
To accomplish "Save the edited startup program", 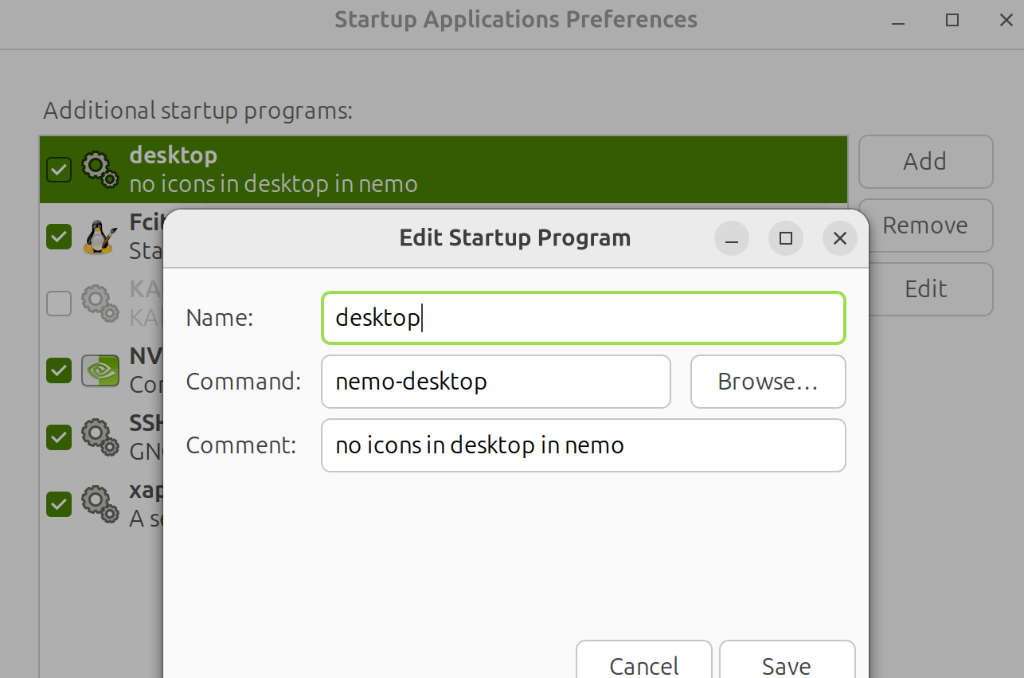I will [787, 660].
